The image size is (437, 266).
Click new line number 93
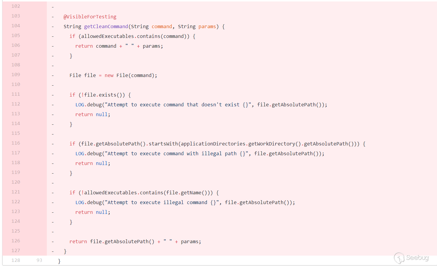tap(39, 260)
